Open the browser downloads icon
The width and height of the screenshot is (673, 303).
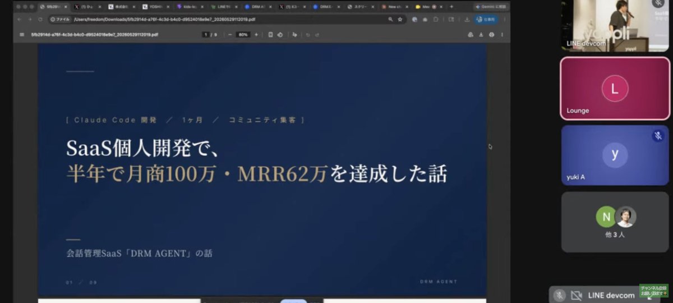click(467, 19)
